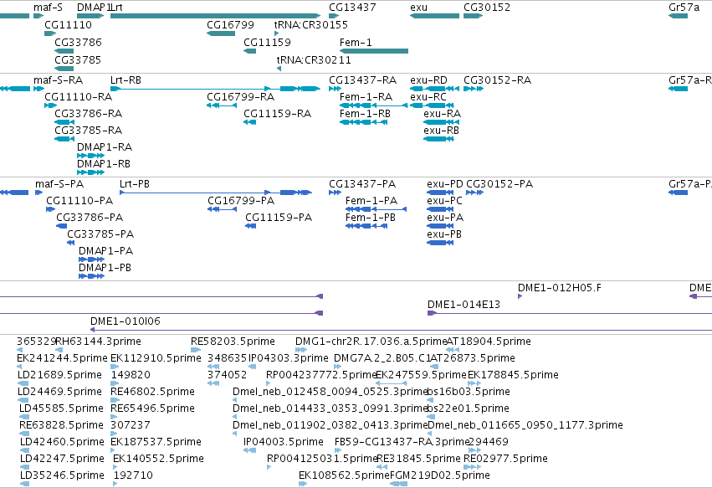
Task: Click the CG11159-RA transcript label
Action: (278, 114)
